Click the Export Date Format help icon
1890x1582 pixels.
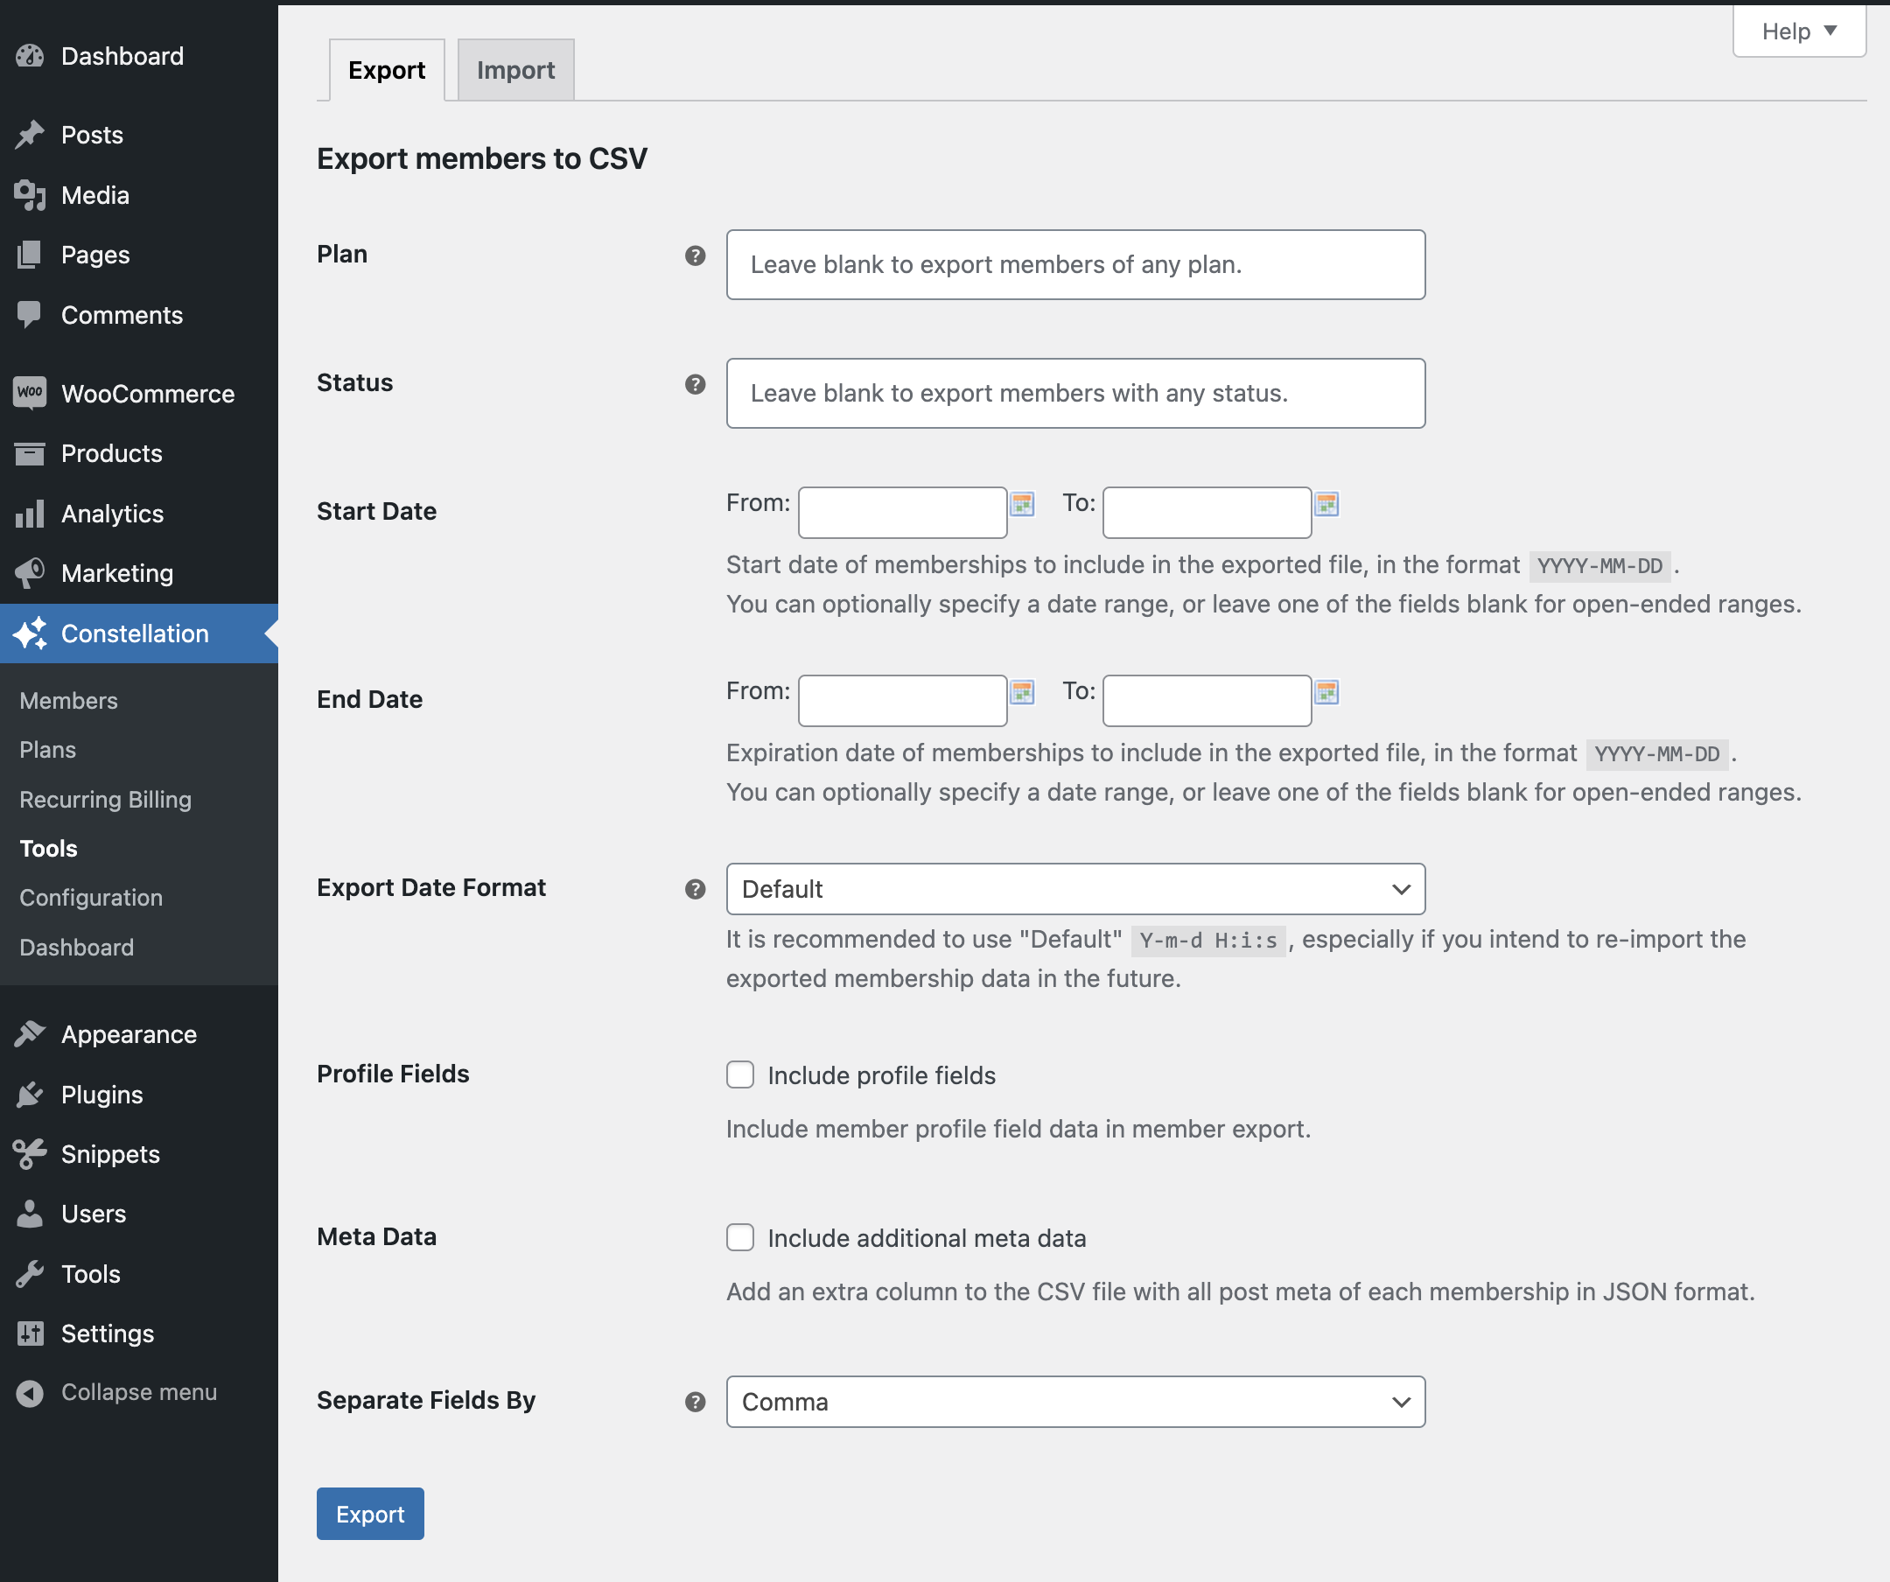(695, 889)
